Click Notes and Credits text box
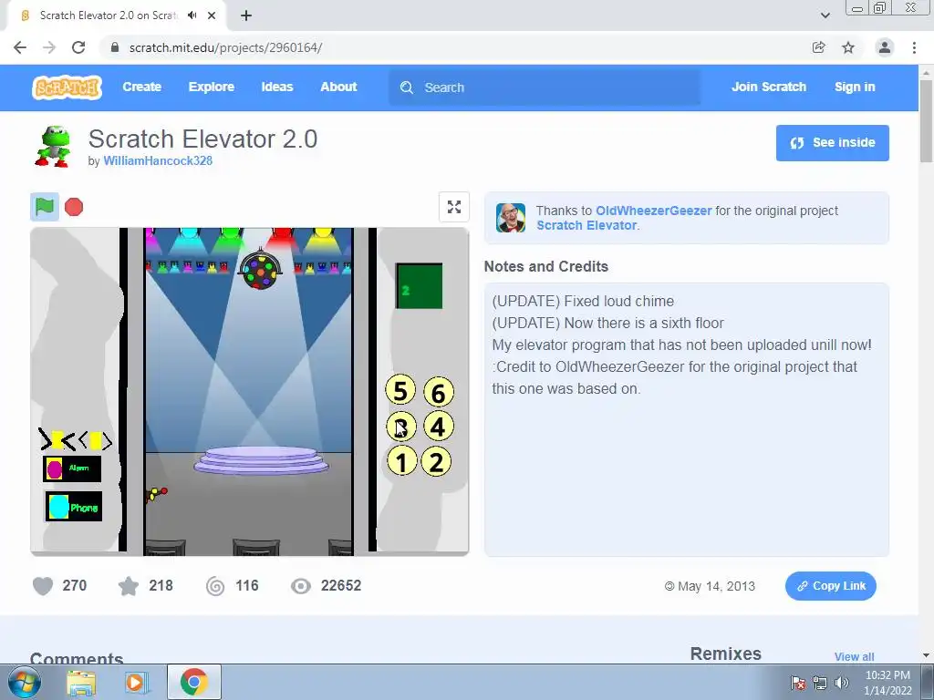The image size is (934, 700). tap(686, 419)
